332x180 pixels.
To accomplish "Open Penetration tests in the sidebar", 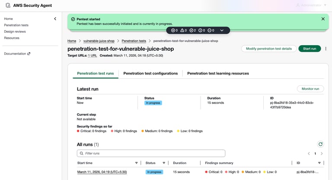I will pyautogui.click(x=16, y=25).
